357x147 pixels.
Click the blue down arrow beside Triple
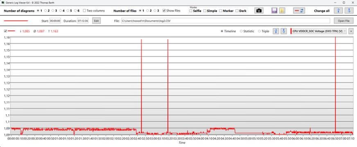[x=283, y=31]
